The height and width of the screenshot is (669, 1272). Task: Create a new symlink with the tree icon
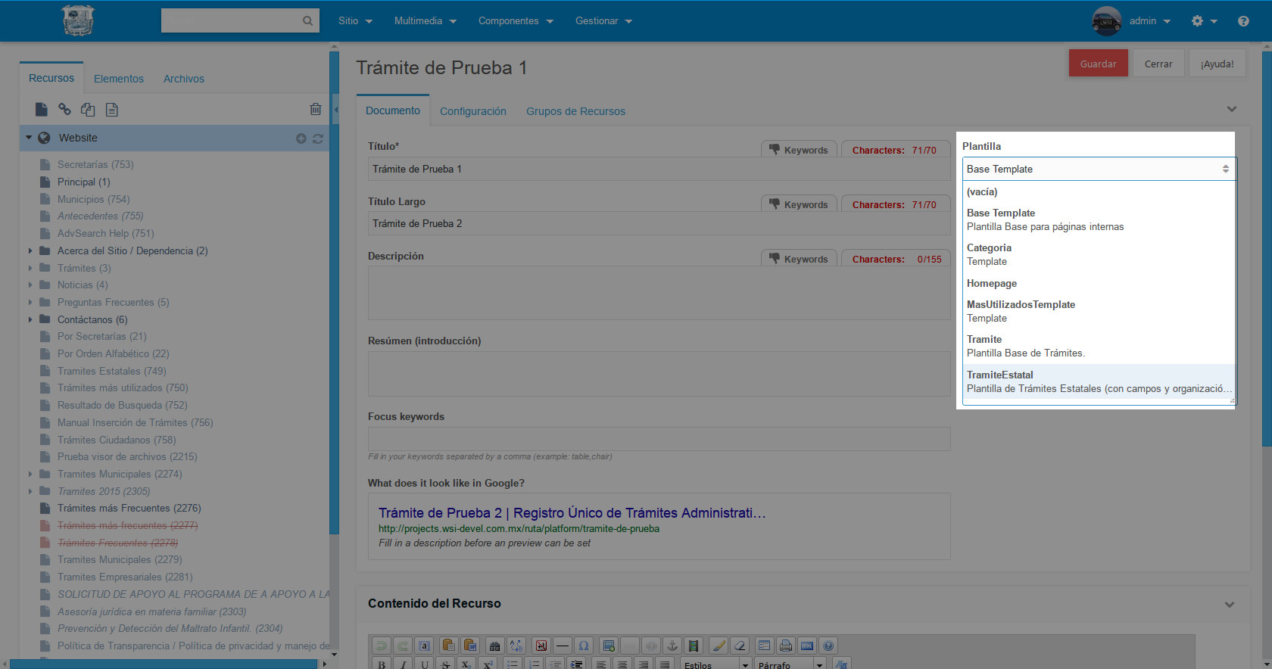pos(88,110)
